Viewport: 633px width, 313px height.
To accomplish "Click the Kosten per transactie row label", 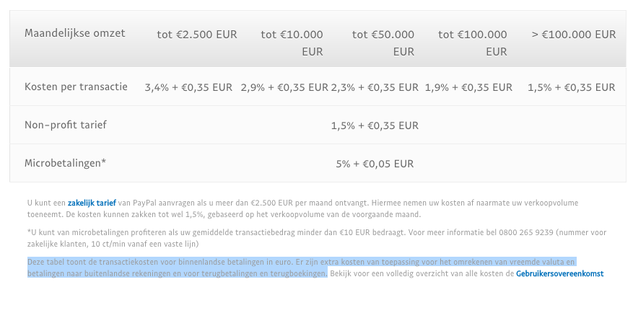I will point(76,87).
